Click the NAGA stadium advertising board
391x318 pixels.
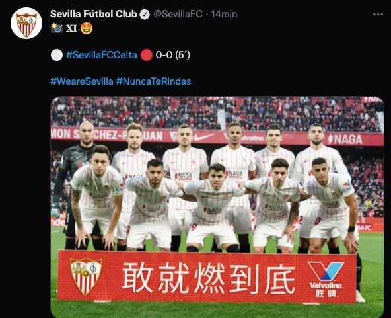point(345,139)
